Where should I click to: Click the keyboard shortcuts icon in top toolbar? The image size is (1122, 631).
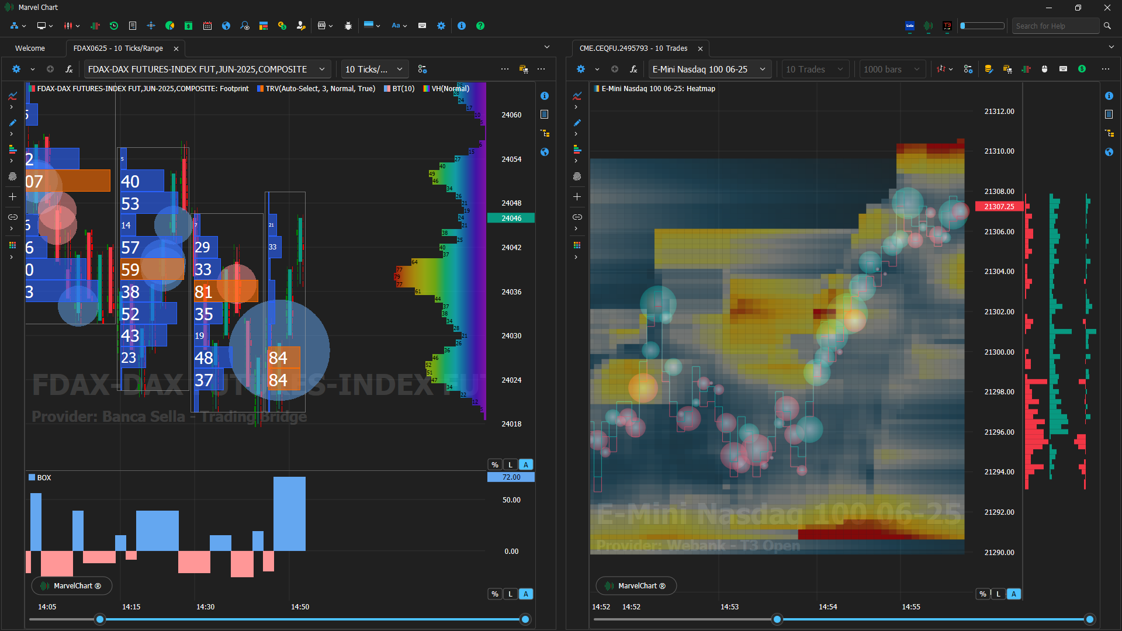tap(422, 26)
